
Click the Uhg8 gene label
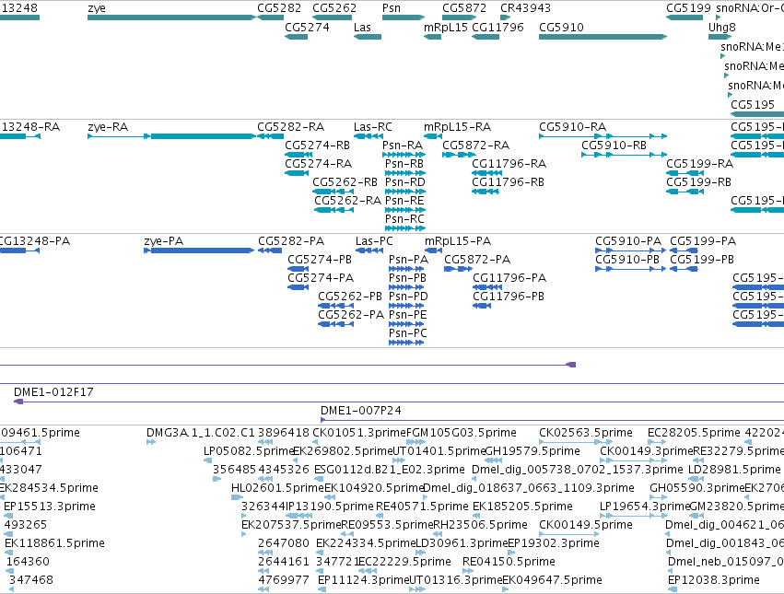click(x=722, y=27)
